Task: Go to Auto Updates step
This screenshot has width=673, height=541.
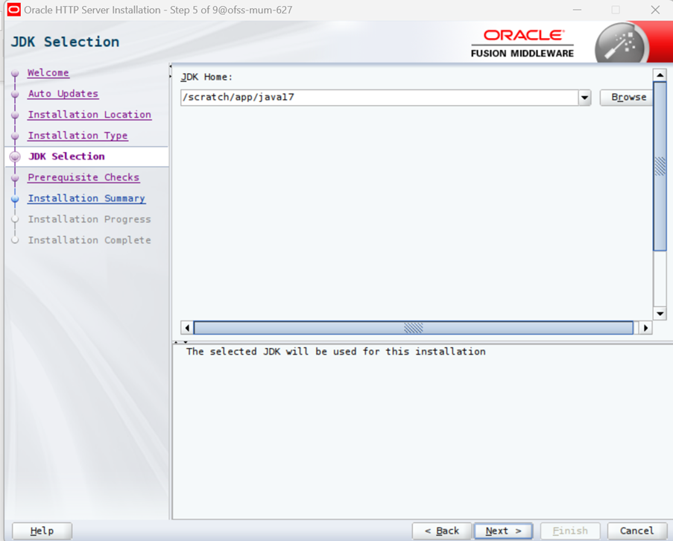Action: pyautogui.click(x=63, y=94)
